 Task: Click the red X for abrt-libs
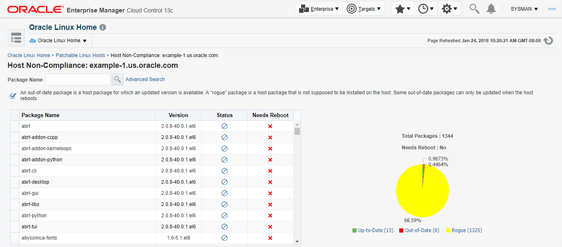pos(270,204)
